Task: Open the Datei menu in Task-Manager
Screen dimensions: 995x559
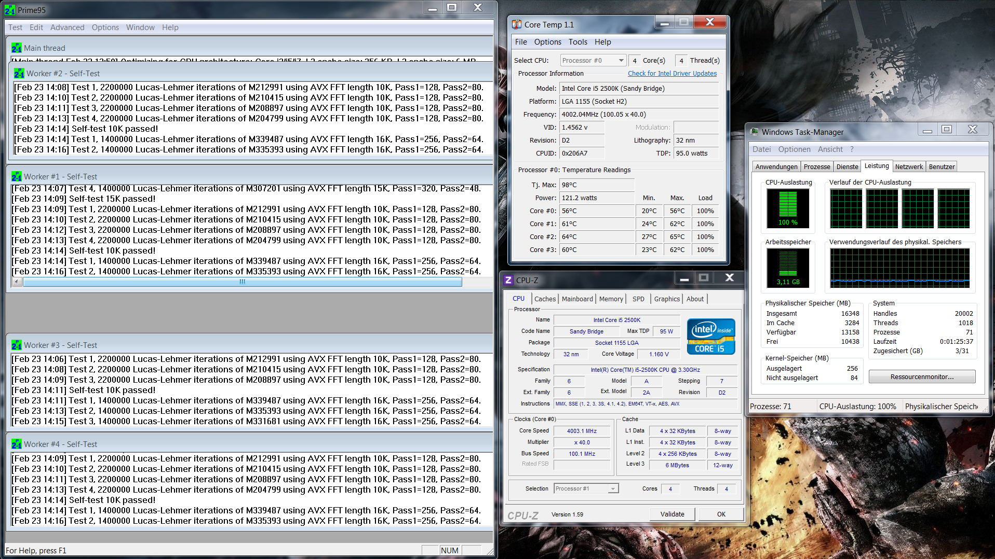Action: click(762, 149)
